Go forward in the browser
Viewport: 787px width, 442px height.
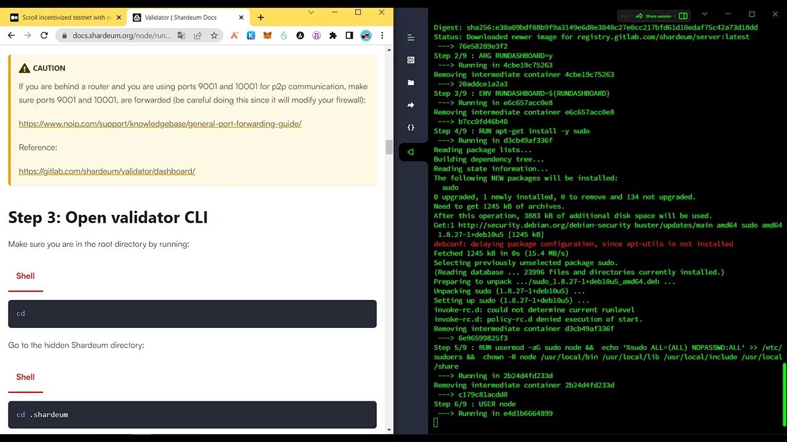pos(28,36)
